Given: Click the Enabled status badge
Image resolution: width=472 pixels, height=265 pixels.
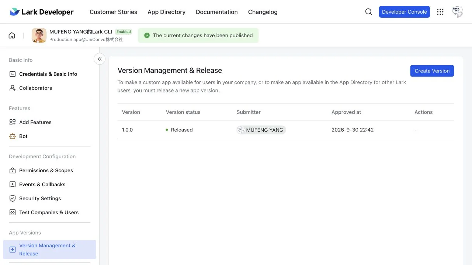Looking at the screenshot, I should tap(124, 32).
